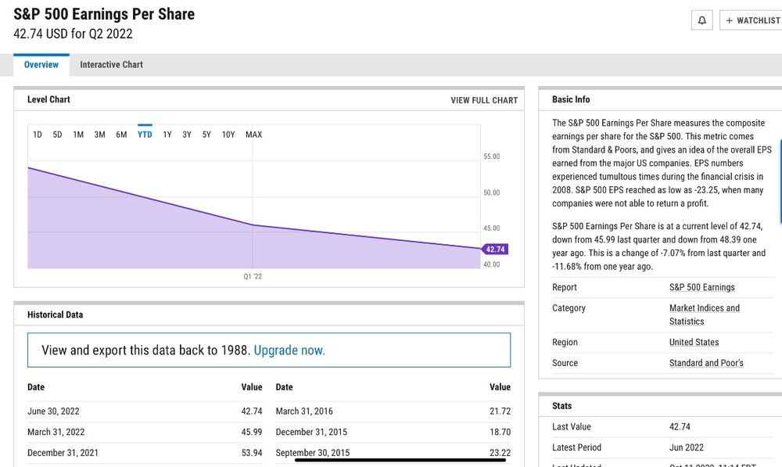Click the Level Chart heading
Screen dimensions: 782x467
pyautogui.click(x=48, y=100)
